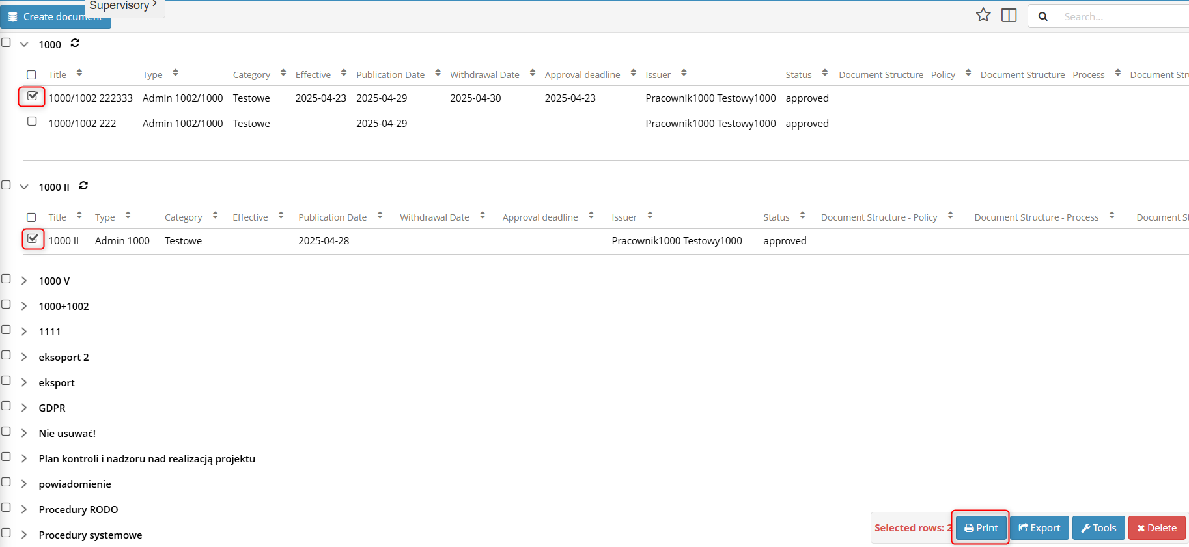This screenshot has height=547, width=1189.
Task: Sort 1000 group by Approval deadline
Action: tap(633, 73)
